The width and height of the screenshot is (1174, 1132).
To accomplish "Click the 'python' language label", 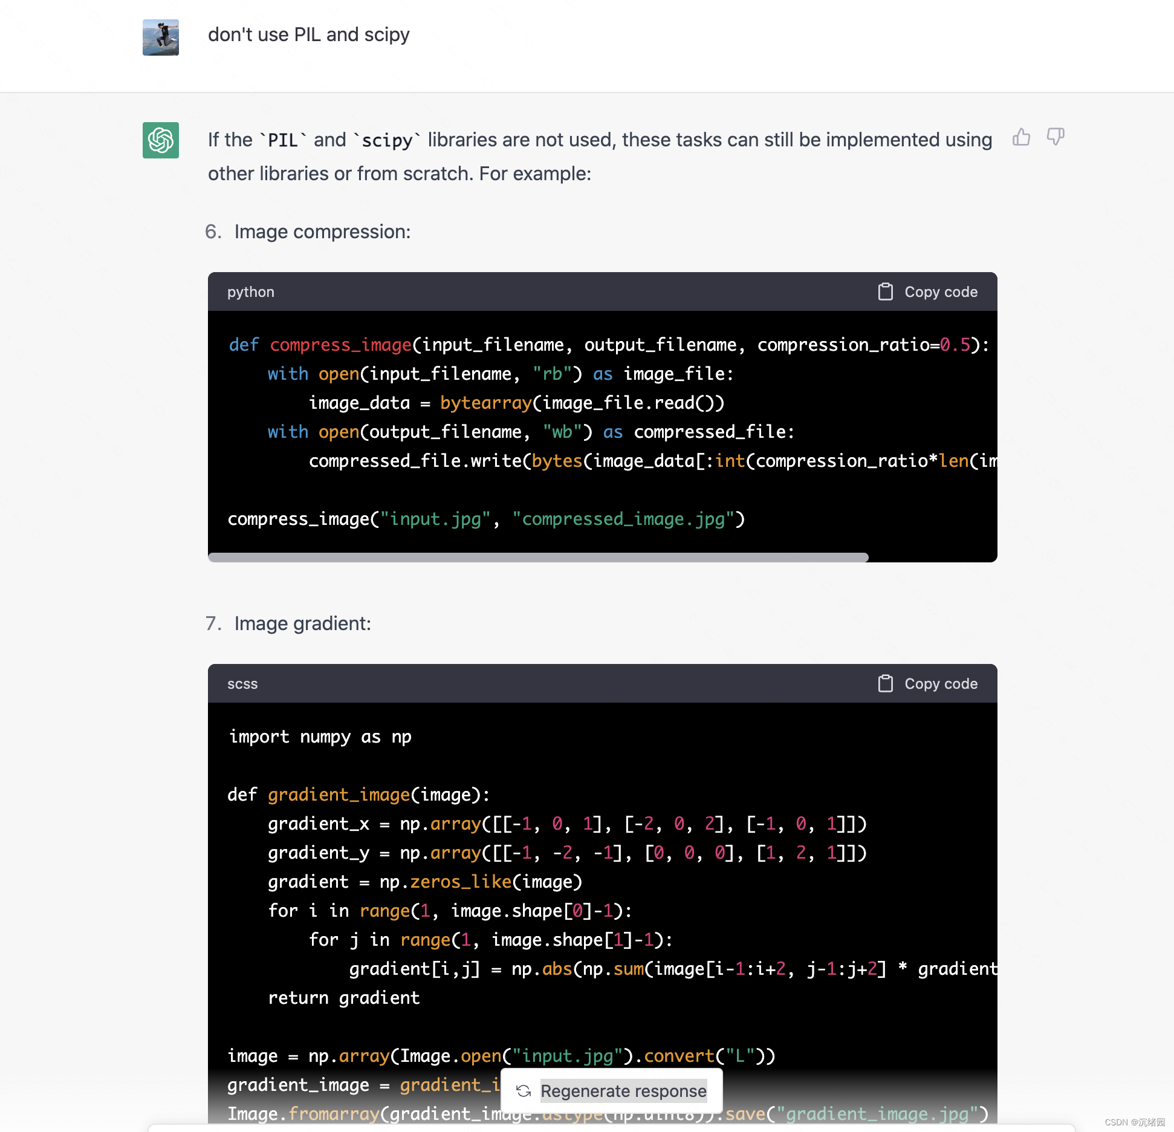I will click(x=251, y=292).
